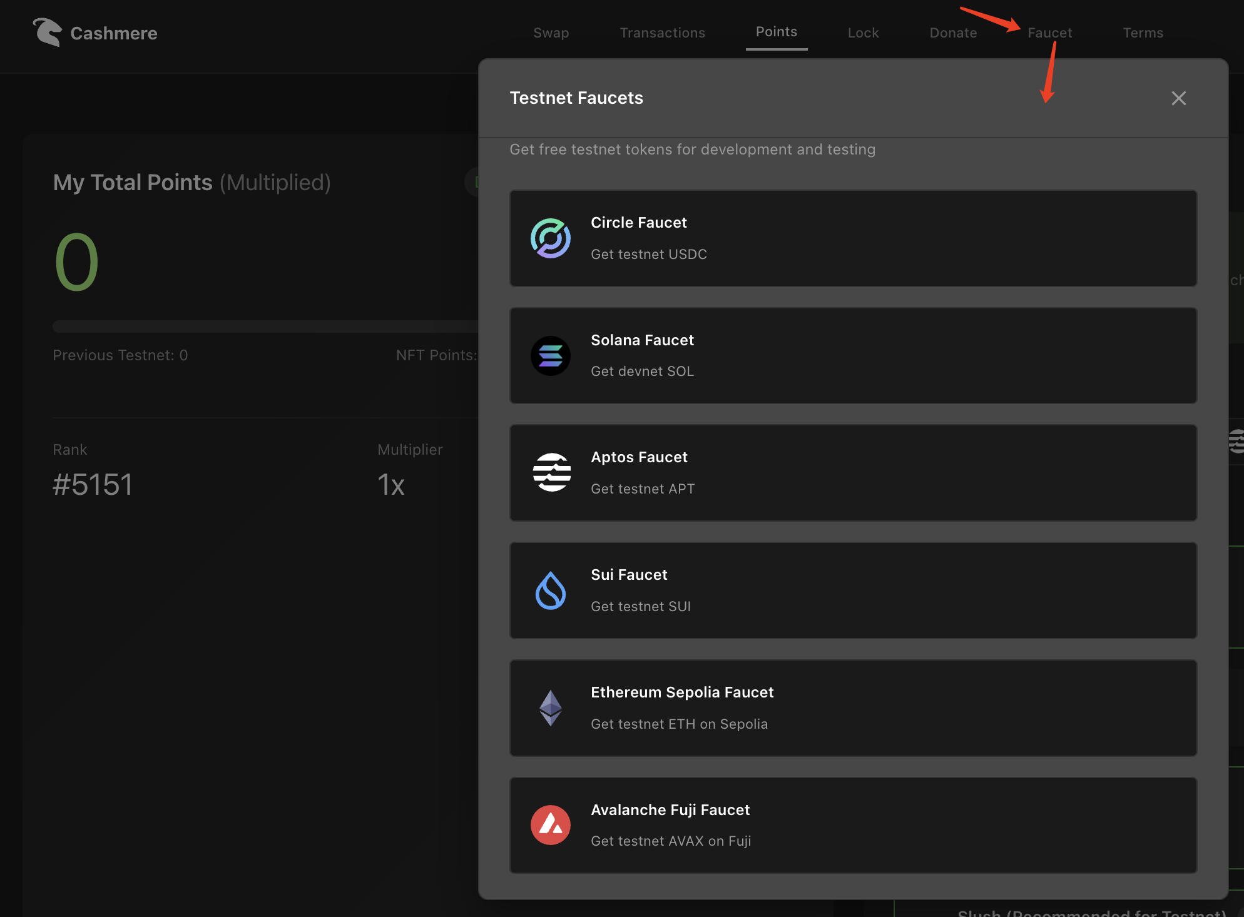Click the Cashmere brand name
This screenshot has width=1244, height=917.
(x=114, y=33)
